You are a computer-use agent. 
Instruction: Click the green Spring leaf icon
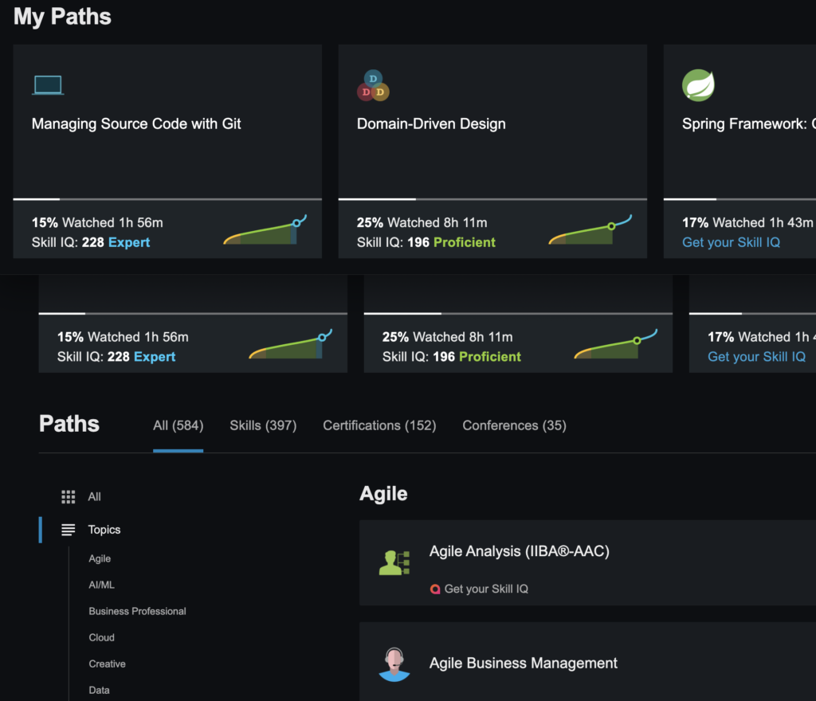[698, 85]
